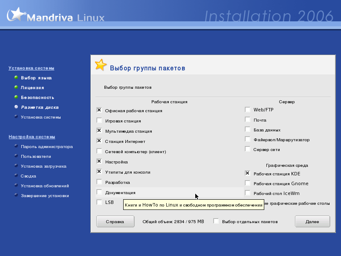
Task: Check the База данных checkbox
Action: click(248, 129)
